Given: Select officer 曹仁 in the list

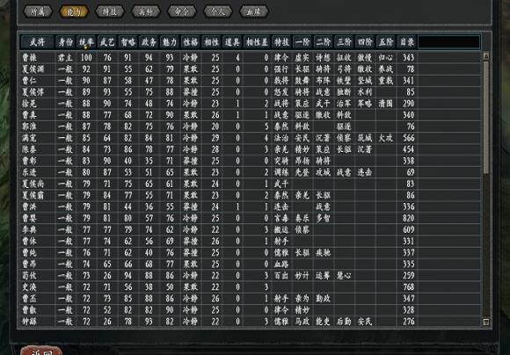Looking at the screenshot, I should click(x=250, y=80).
